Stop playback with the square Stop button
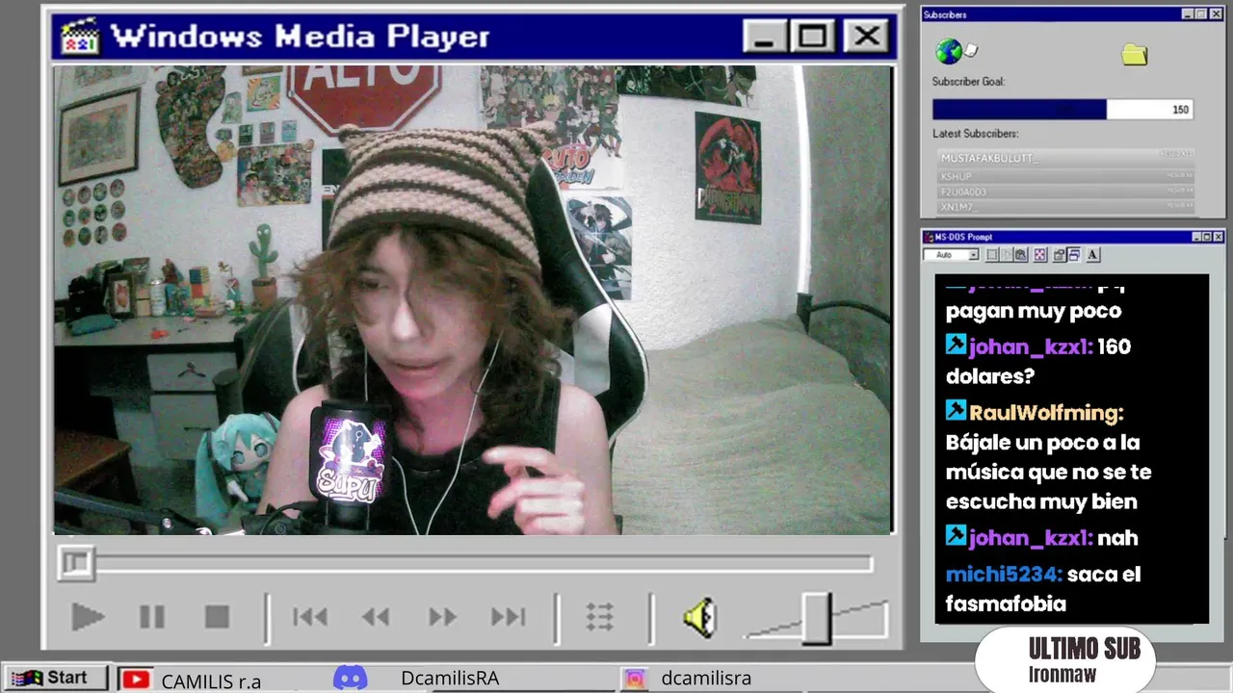This screenshot has height=693, width=1233. pyautogui.click(x=217, y=617)
